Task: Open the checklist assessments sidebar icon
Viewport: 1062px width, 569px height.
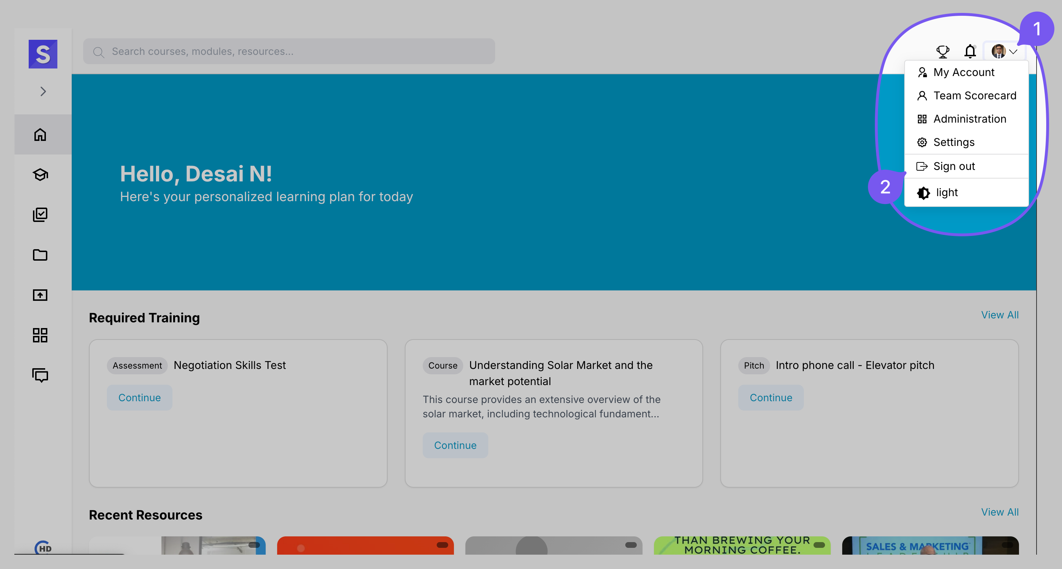Action: coord(40,214)
